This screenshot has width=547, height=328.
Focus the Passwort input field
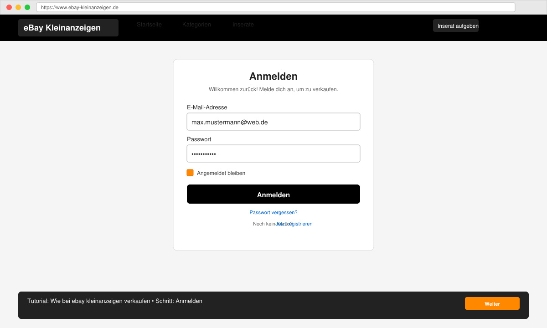click(273, 154)
